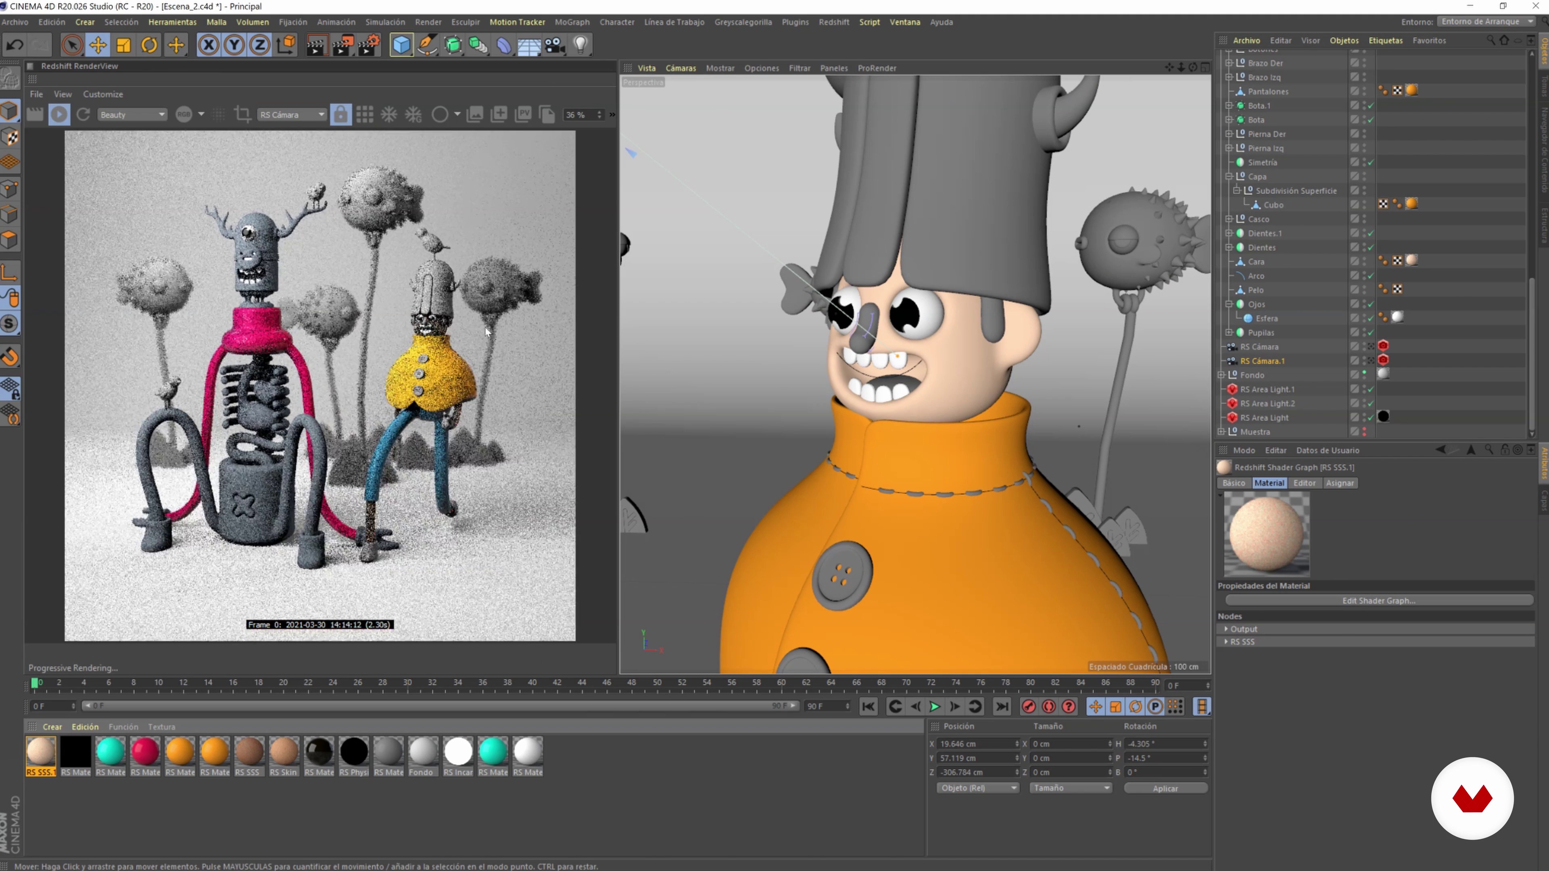Click Edit Shader Graph button
This screenshot has height=871, width=1549.
coord(1378,600)
